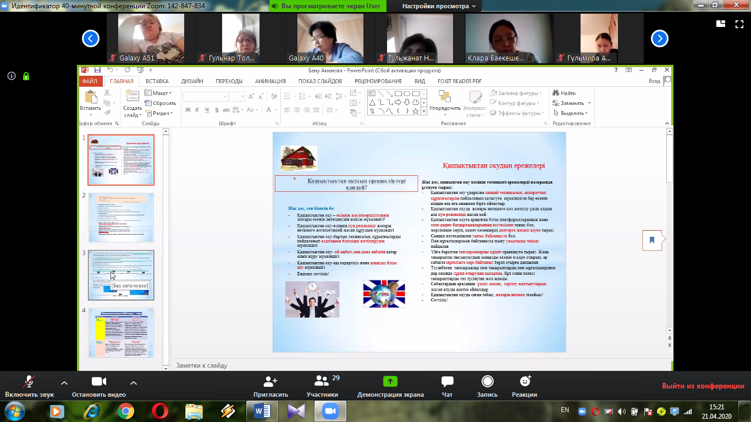Toggle camera with Остановить видео
This screenshot has width=751, height=422.
pyautogui.click(x=98, y=382)
